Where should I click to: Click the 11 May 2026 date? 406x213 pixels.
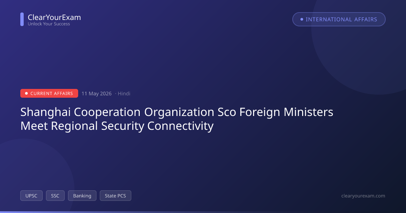[96, 94]
